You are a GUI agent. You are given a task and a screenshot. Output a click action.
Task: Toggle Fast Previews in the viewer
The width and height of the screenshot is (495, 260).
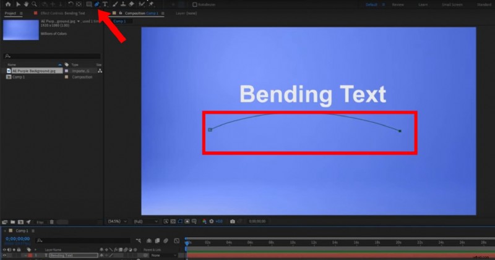click(166, 222)
